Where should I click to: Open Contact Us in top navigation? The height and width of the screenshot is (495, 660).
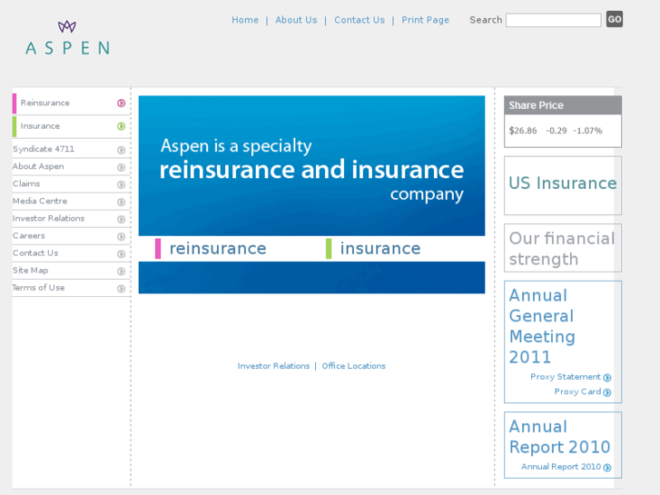click(x=360, y=20)
